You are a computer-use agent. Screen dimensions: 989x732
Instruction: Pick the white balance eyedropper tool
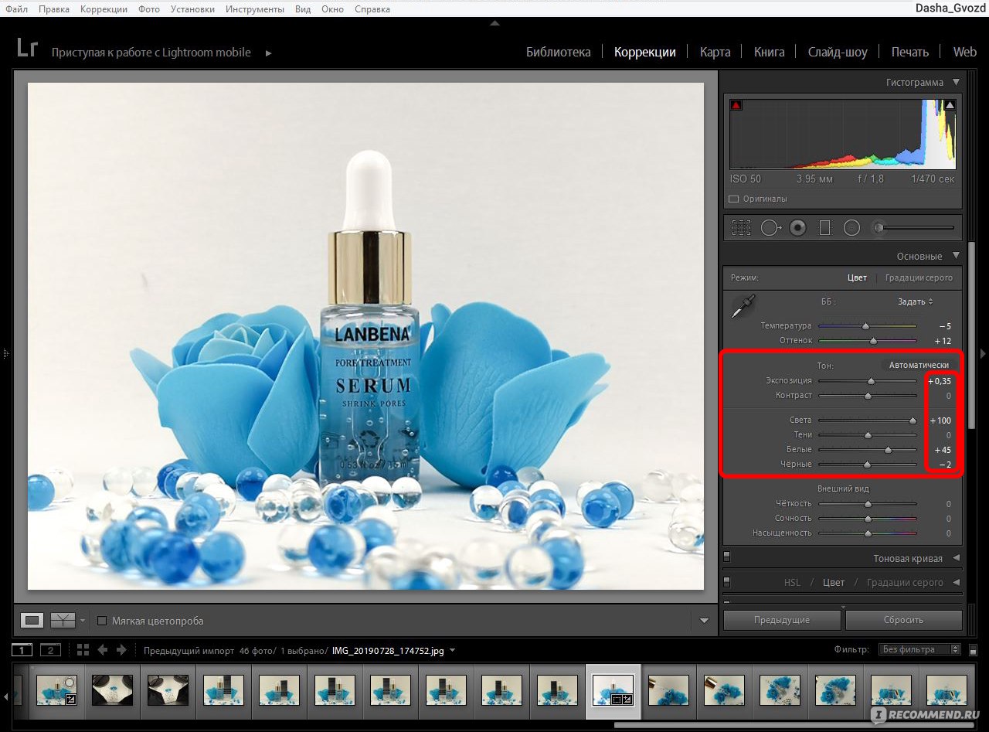(x=743, y=306)
